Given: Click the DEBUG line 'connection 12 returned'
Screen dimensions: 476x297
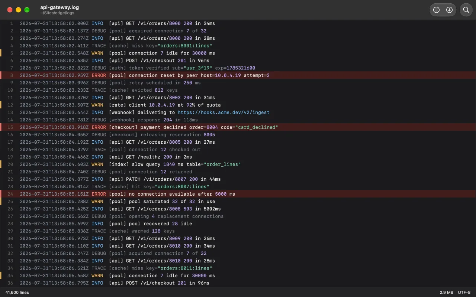Looking at the screenshot, I should (238, 172).
